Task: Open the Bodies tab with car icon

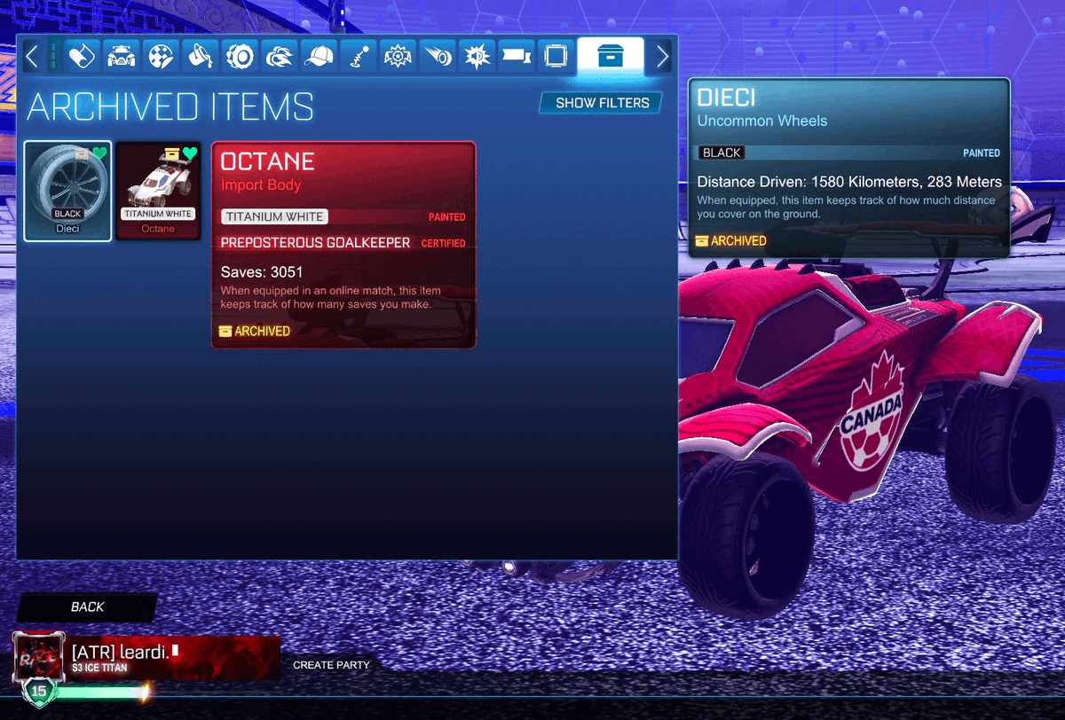Action: click(x=121, y=56)
